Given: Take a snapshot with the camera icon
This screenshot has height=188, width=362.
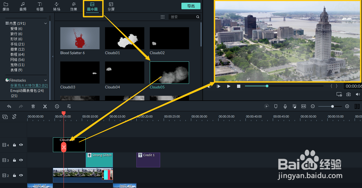Looking at the screenshot, I should (348, 94).
